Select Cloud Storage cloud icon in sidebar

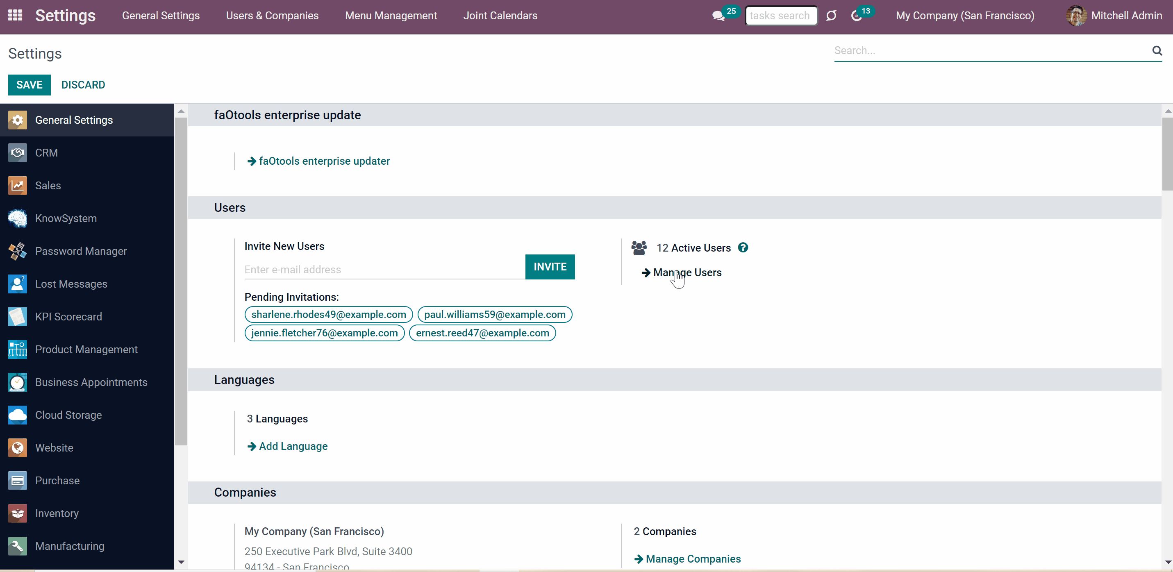[17, 415]
